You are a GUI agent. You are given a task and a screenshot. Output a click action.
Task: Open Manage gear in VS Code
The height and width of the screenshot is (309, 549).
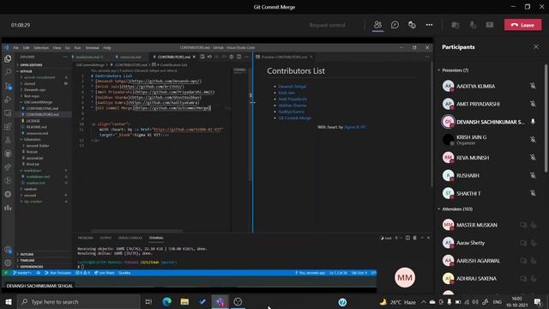8,263
